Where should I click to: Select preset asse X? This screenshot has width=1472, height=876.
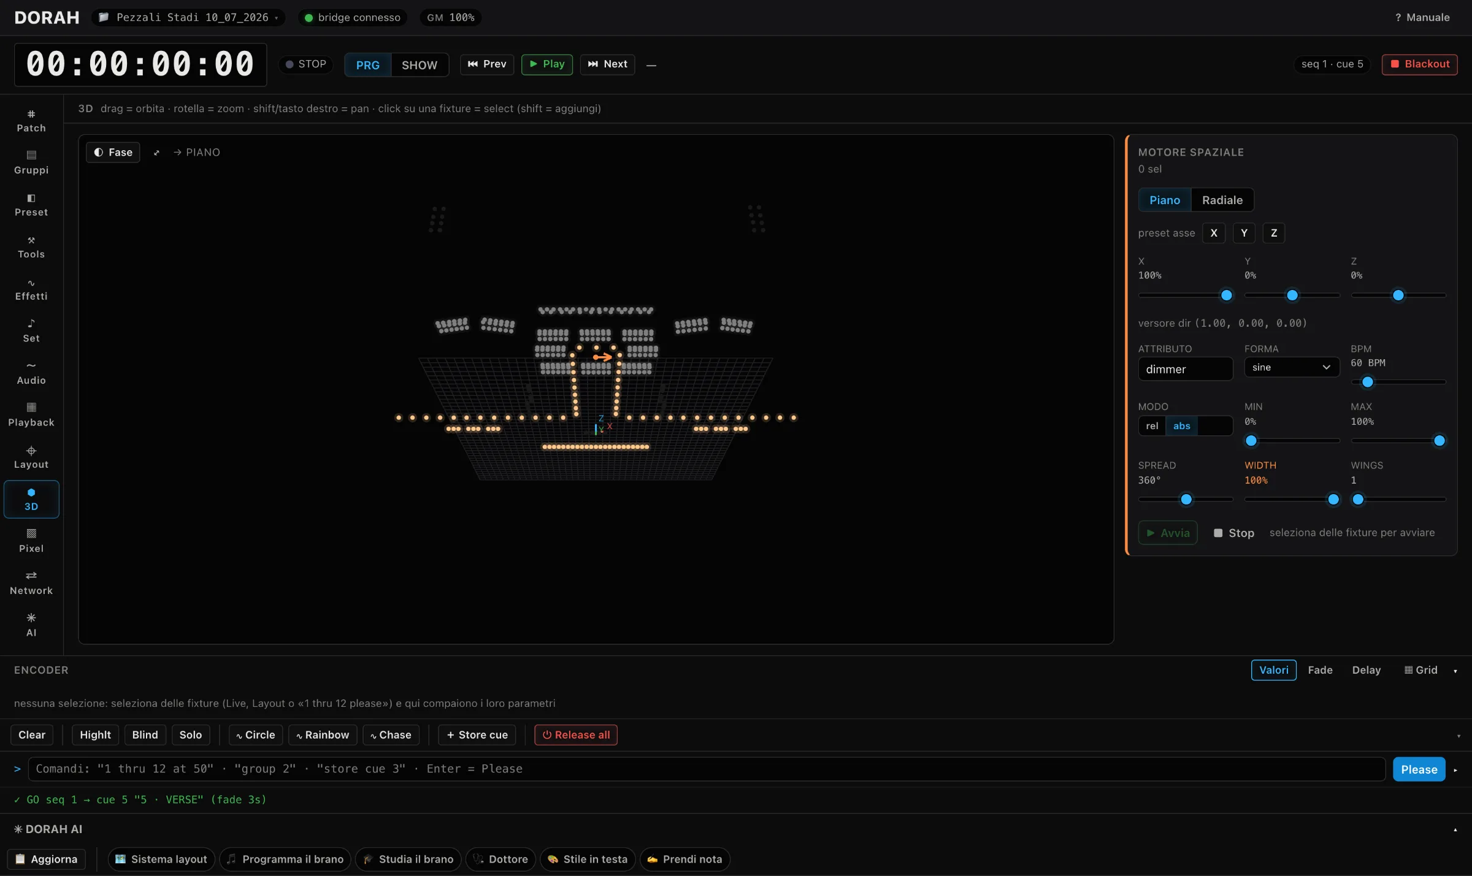coord(1214,233)
